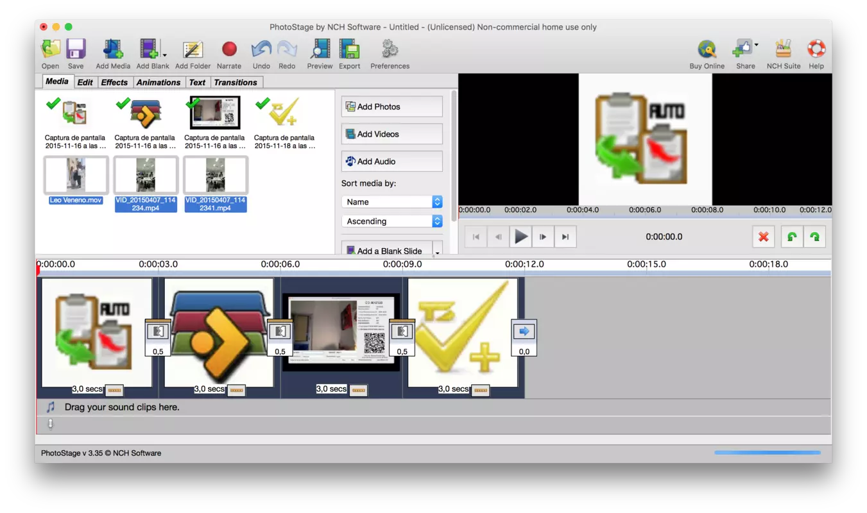This screenshot has height=513, width=867.
Task: Click the music note sound track icon
Action: pyautogui.click(x=50, y=407)
